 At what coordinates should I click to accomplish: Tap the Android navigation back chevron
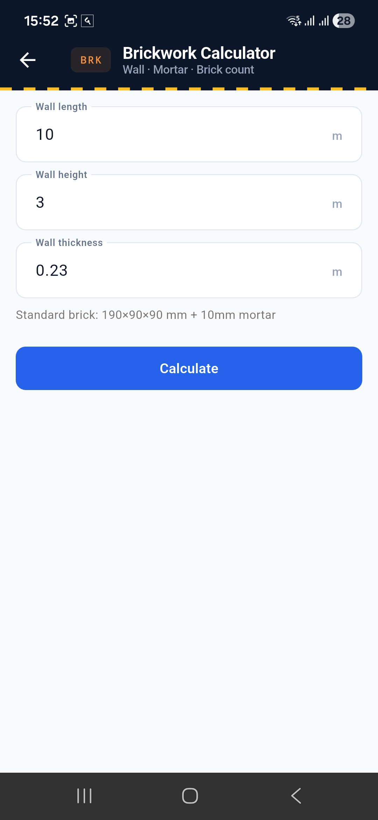click(296, 796)
